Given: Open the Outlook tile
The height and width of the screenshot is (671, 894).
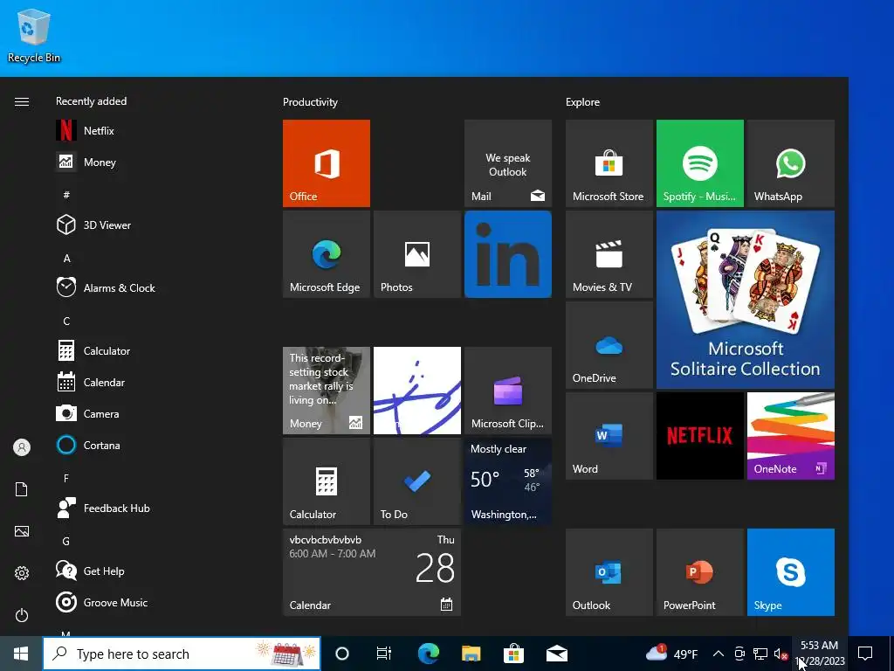Looking at the screenshot, I should tap(609, 571).
